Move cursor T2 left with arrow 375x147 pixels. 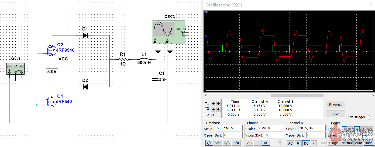[213, 109]
